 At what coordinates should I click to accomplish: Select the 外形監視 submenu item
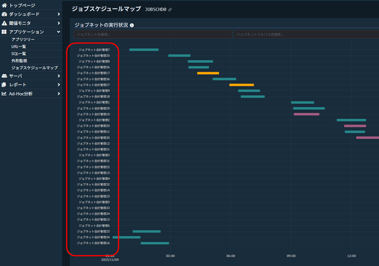tap(19, 61)
